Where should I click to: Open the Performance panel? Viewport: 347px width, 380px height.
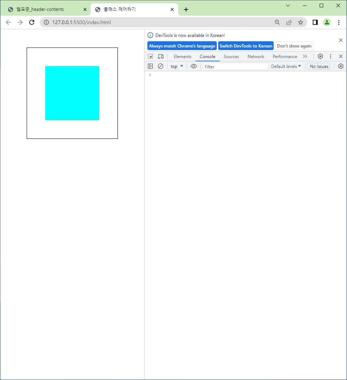(x=285, y=57)
